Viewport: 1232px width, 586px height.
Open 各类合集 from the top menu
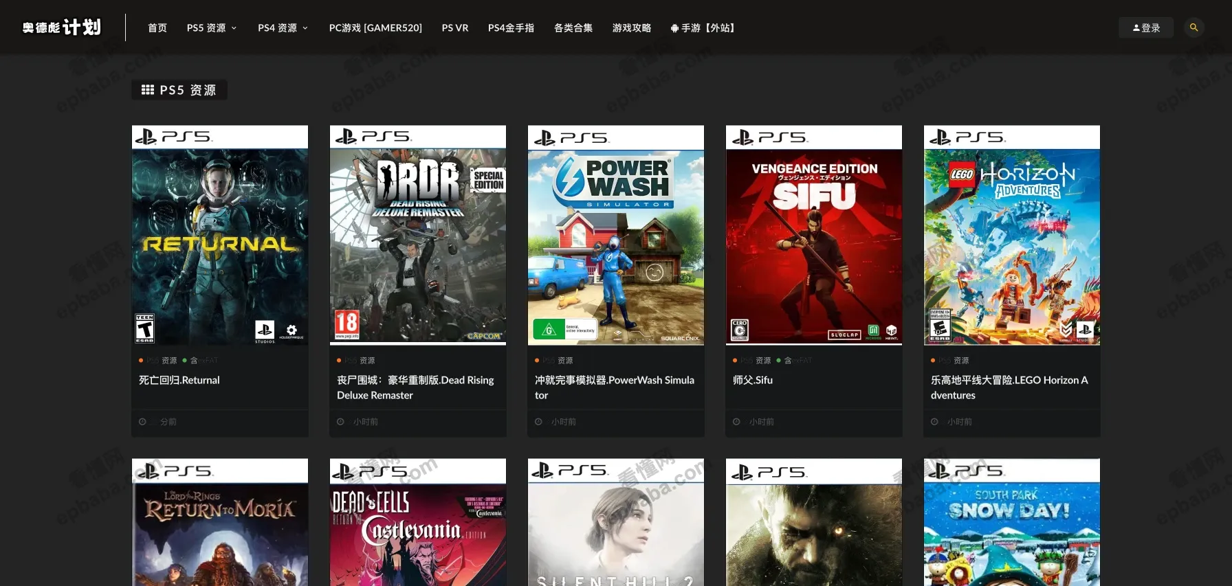pos(573,27)
